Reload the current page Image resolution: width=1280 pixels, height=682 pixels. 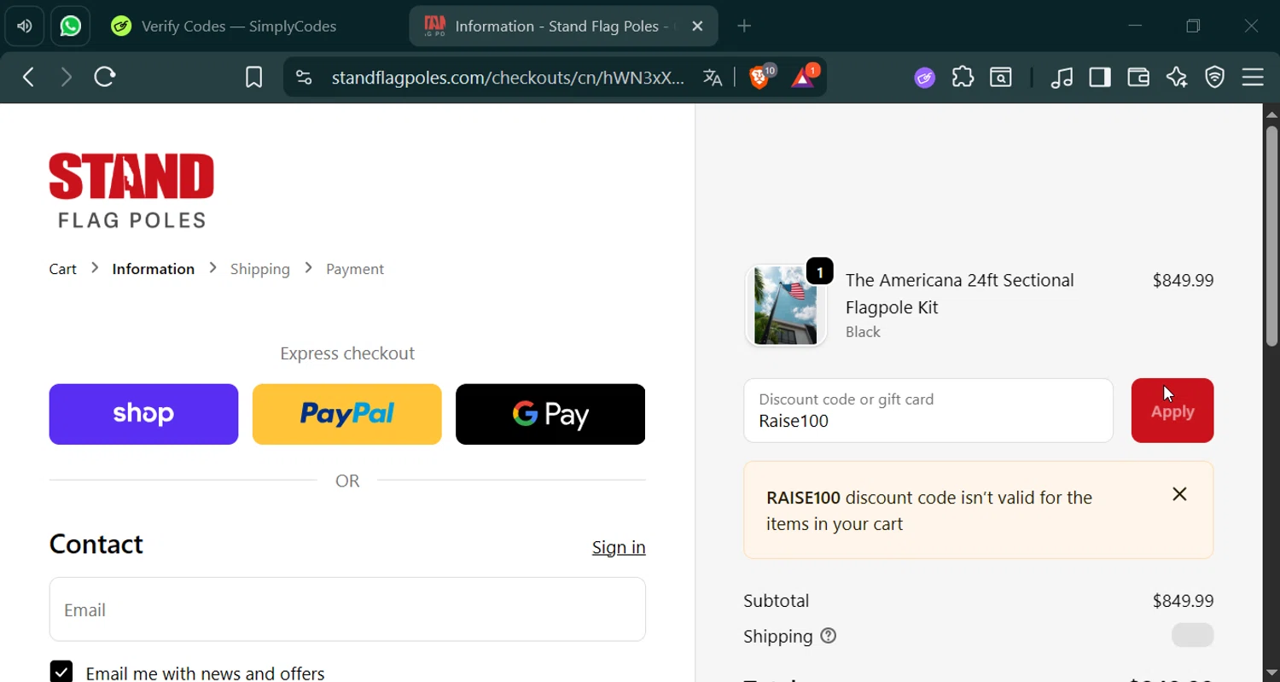point(105,78)
